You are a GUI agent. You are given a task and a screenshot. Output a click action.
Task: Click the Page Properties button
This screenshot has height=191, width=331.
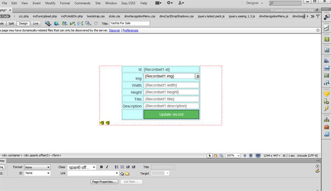click(104, 181)
